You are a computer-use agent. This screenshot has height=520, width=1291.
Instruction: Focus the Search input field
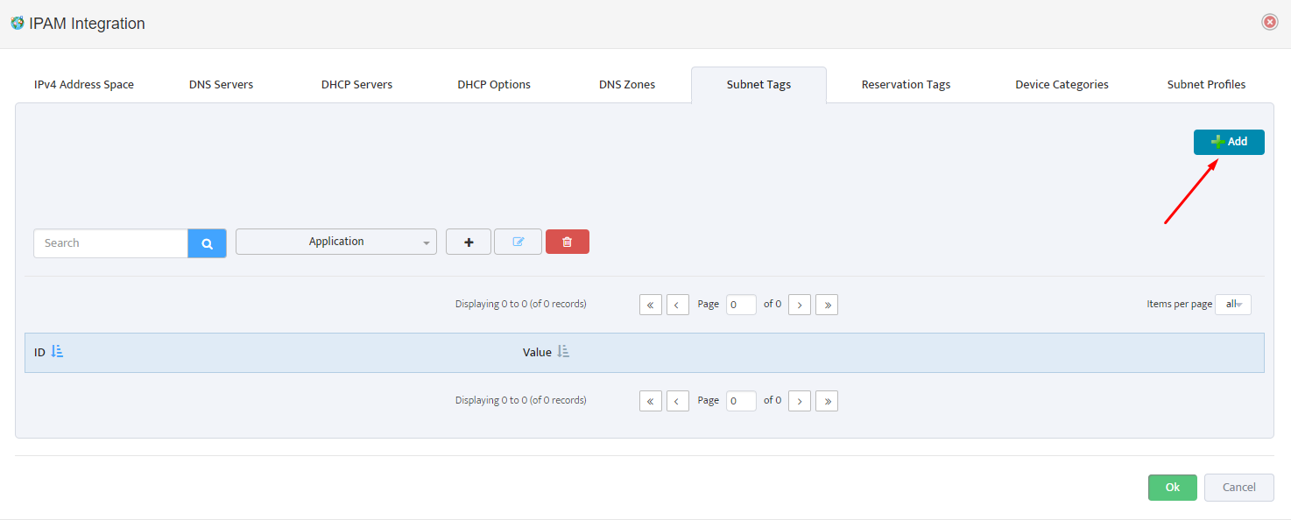(x=110, y=243)
